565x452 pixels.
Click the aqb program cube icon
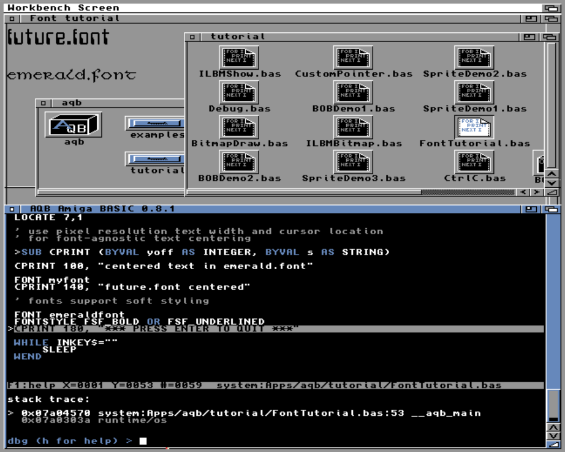coord(74,124)
